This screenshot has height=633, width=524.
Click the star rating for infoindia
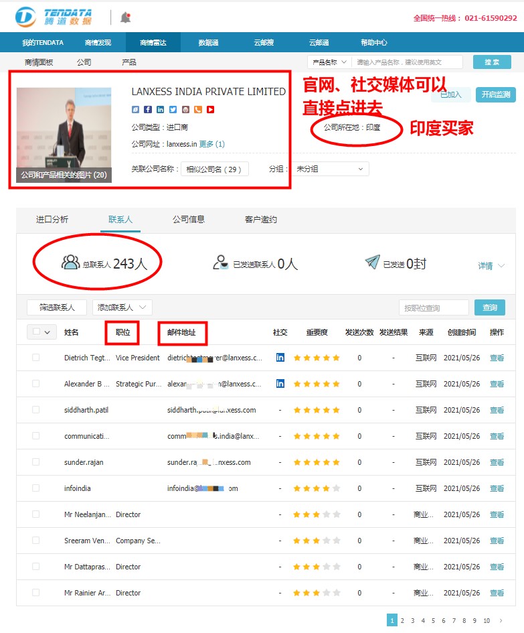(317, 488)
